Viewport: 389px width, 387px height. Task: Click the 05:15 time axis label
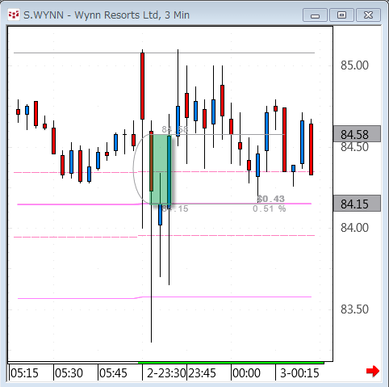(x=24, y=373)
